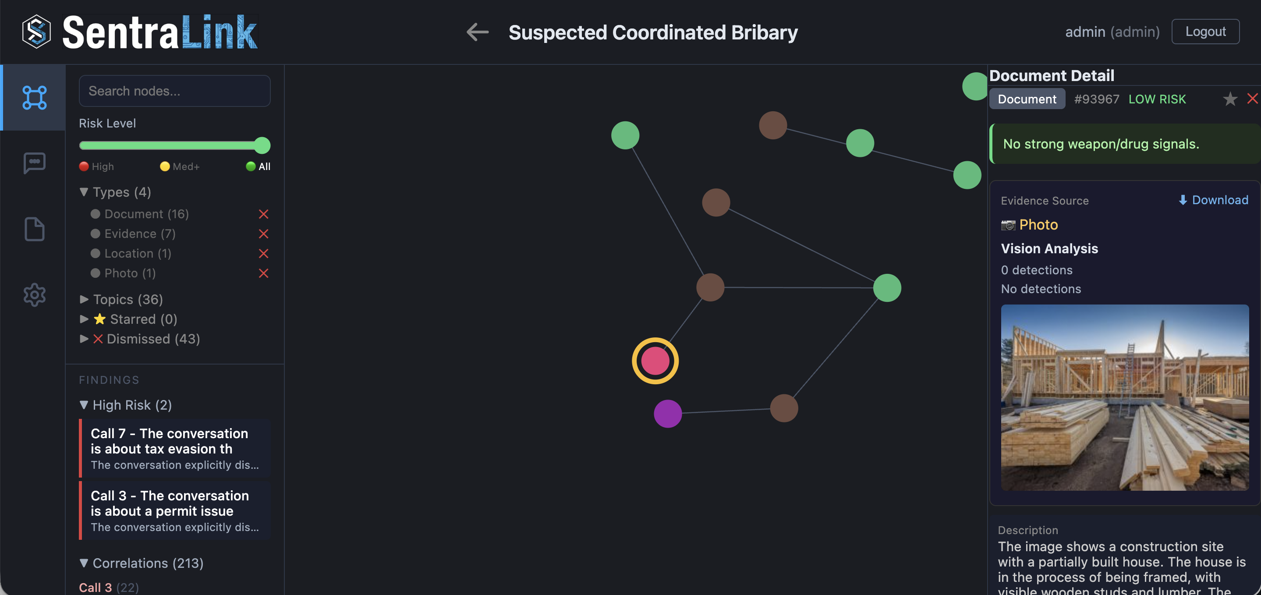Viewport: 1261px width, 595px height.
Task: Click the back arrow beside the case title
Action: (x=477, y=32)
